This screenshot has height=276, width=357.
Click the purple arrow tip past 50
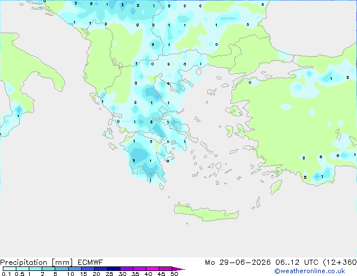(179, 269)
